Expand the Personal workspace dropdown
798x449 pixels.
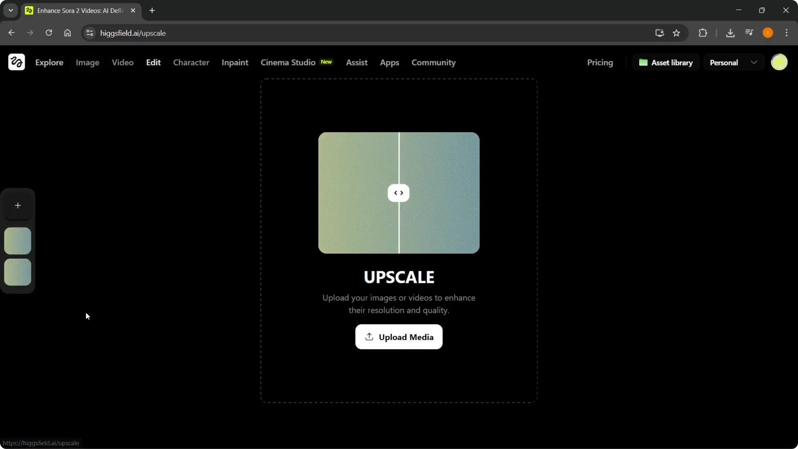pos(754,62)
